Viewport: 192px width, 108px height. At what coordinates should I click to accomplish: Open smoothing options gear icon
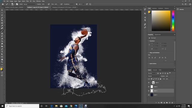77,4
